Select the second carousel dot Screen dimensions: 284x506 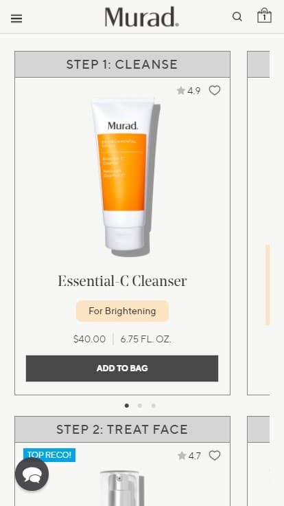pos(140,406)
